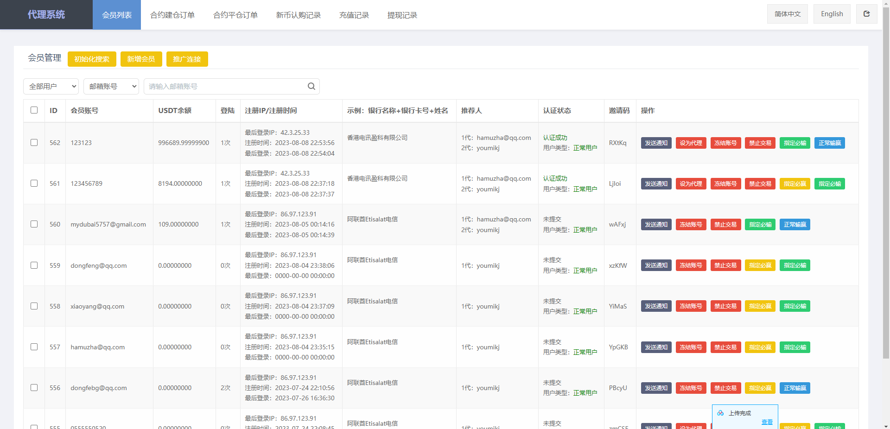Focus the email account search input

click(225, 86)
